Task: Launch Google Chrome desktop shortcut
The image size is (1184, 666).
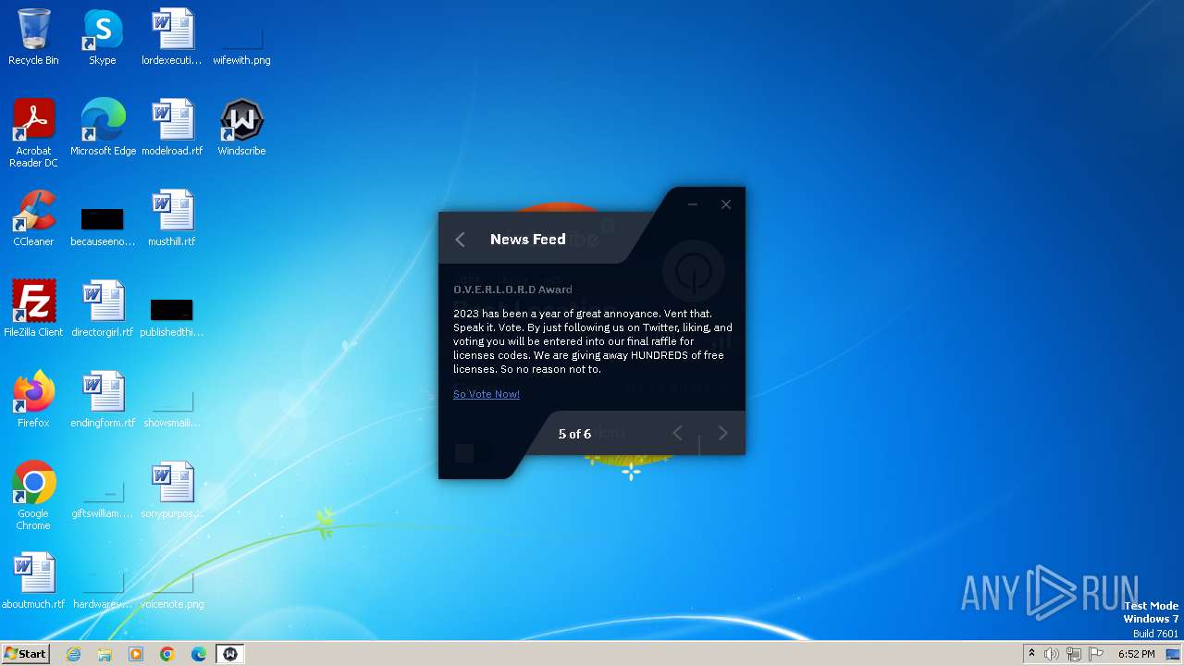Action: pos(33,497)
